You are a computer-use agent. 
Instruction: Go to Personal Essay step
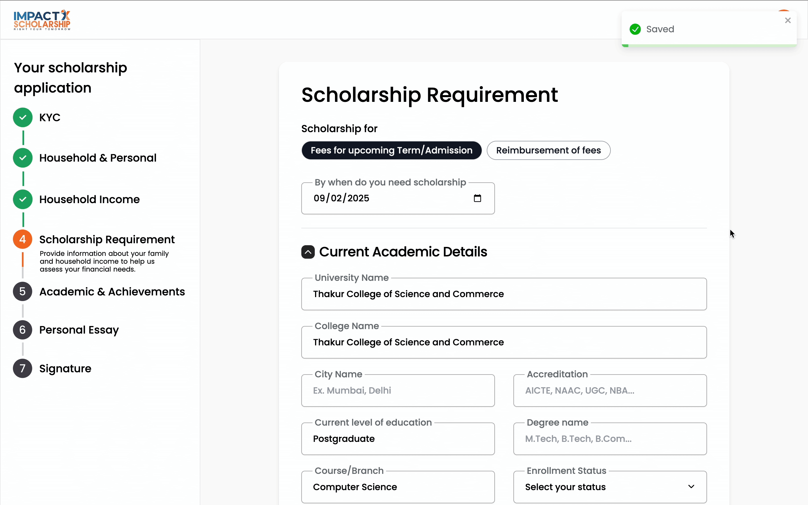79,330
